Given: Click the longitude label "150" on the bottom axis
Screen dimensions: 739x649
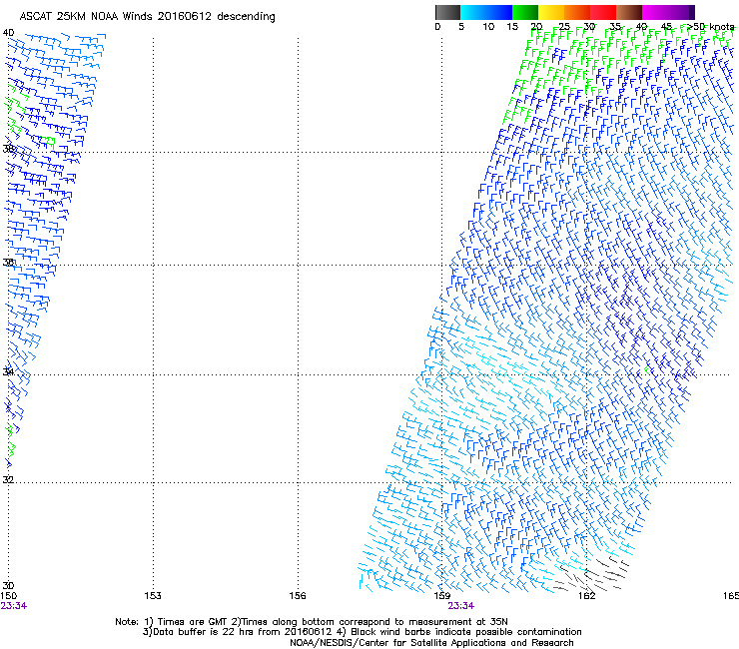Looking at the screenshot, I should (x=8, y=596).
